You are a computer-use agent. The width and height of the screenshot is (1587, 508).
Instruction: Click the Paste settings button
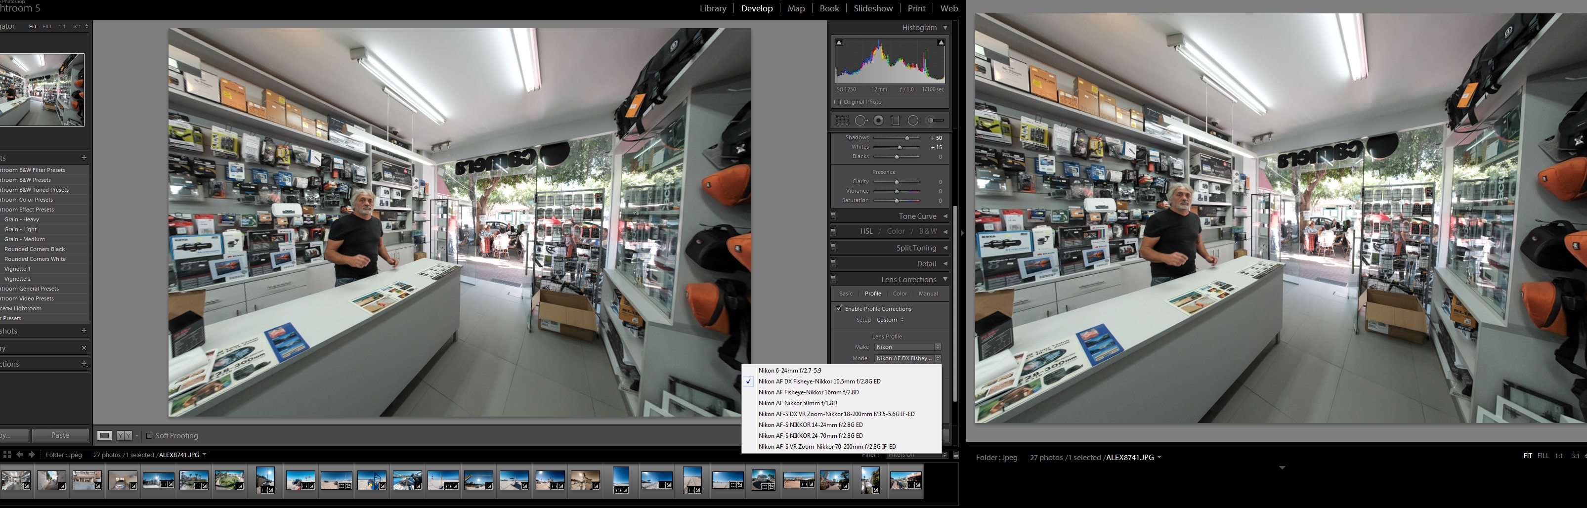tap(60, 435)
